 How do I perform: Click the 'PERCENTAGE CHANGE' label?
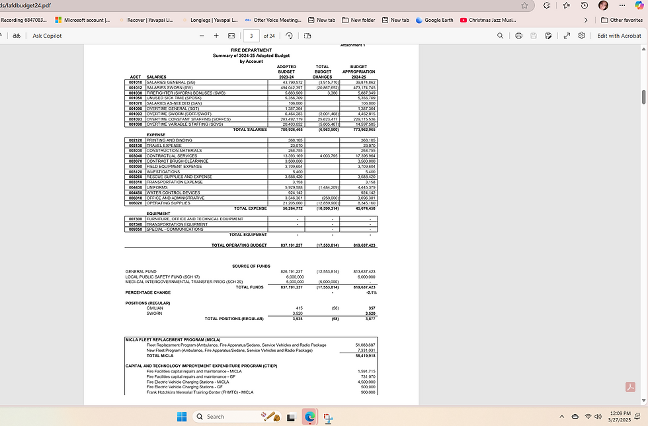148,292
